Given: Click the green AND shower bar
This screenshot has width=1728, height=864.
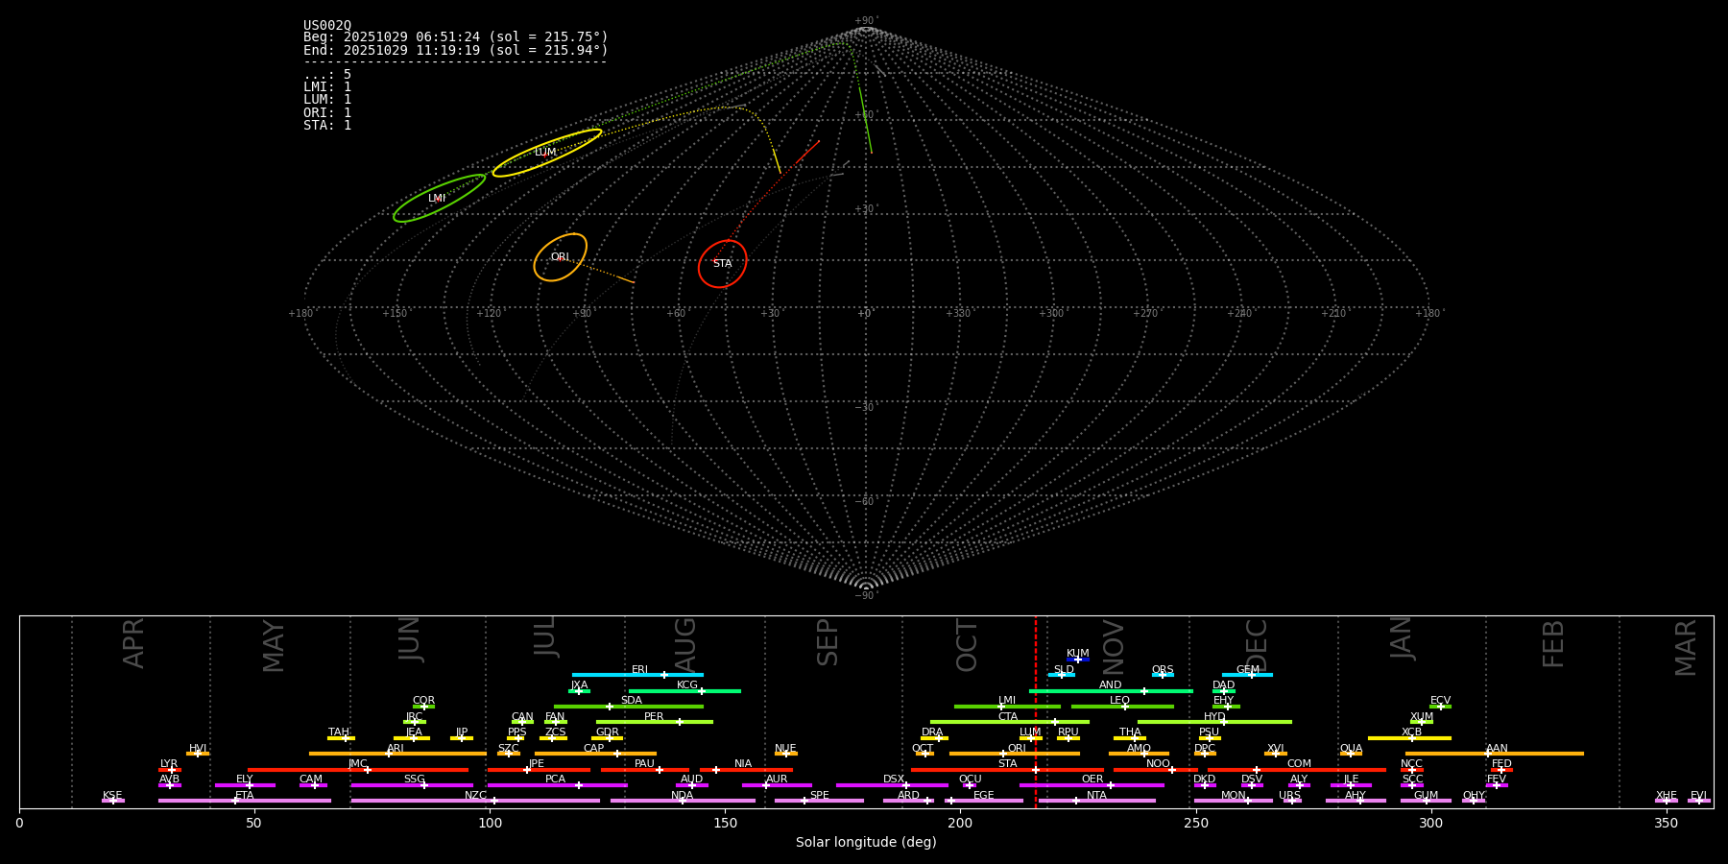Looking at the screenshot, I should (x=1111, y=691).
